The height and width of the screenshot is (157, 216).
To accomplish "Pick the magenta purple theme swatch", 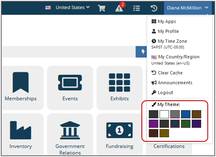I will [x=153, y=124].
